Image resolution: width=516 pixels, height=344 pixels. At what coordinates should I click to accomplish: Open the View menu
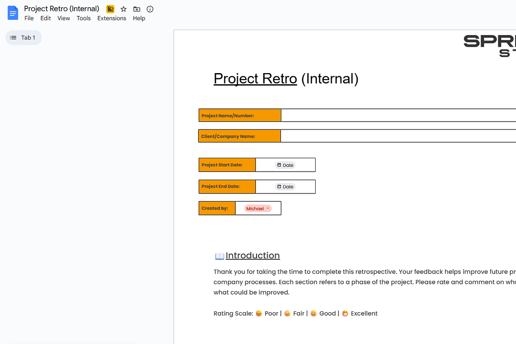click(64, 18)
